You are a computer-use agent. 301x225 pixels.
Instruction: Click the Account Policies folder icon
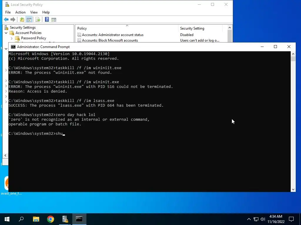[x=12, y=33]
